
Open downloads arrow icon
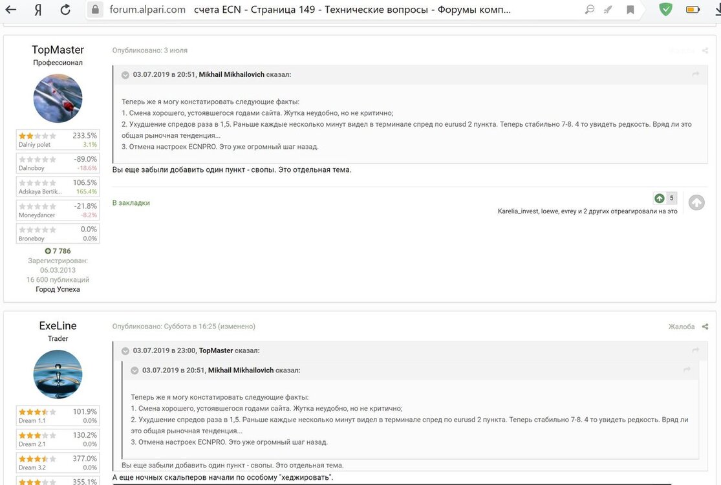pyautogui.click(x=718, y=9)
